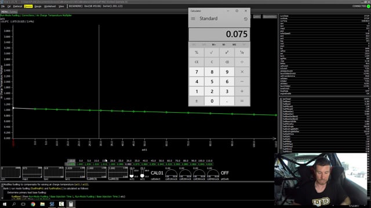The image size is (371, 208).
Task: Open Windows taskbar search
Action: (x=14, y=204)
